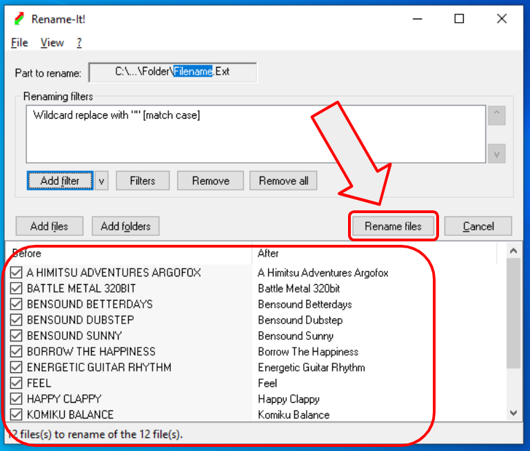Uncheck BENSOUND DUBSTEP checkbox
530x451 pixels.
point(17,320)
